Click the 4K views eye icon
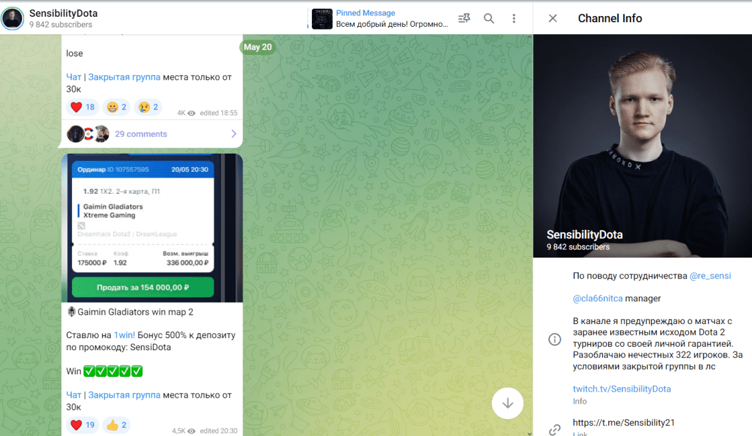 [192, 113]
